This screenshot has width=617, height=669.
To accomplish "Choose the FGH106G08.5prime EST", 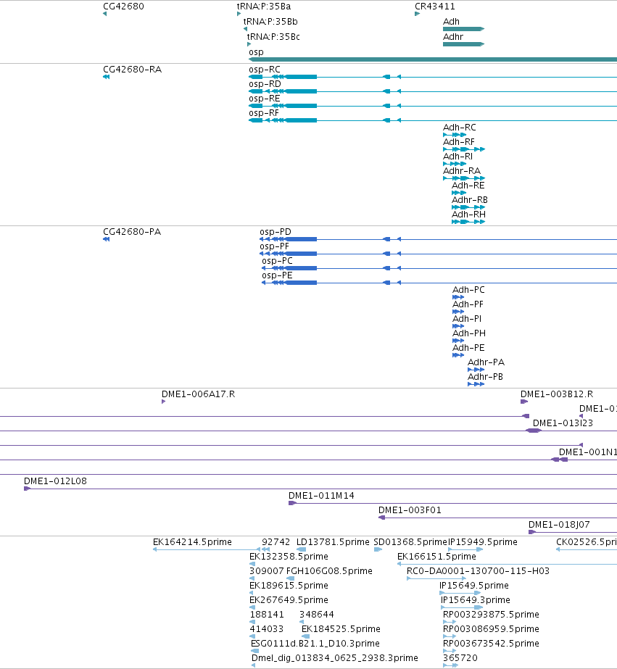I will (x=290, y=578).
